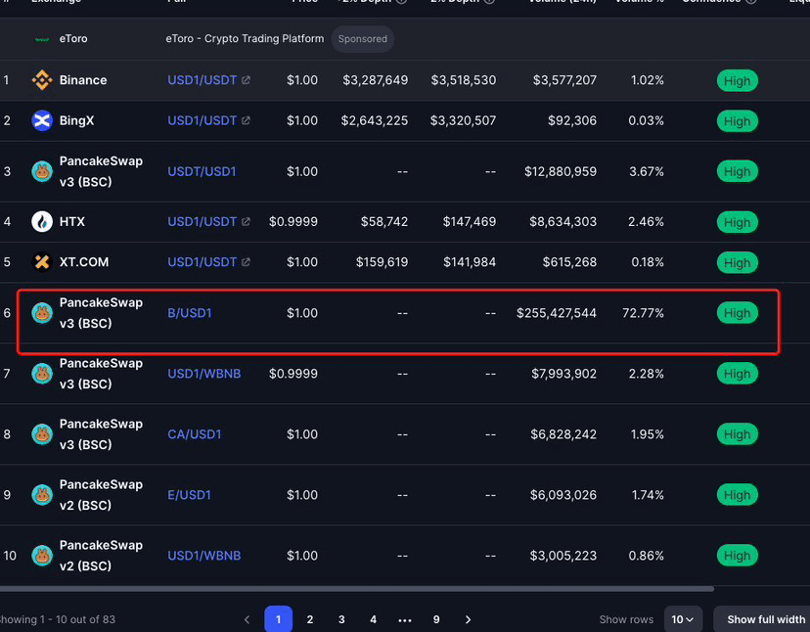Open the B/USD1 pair link
The width and height of the screenshot is (810, 632).
(x=190, y=313)
